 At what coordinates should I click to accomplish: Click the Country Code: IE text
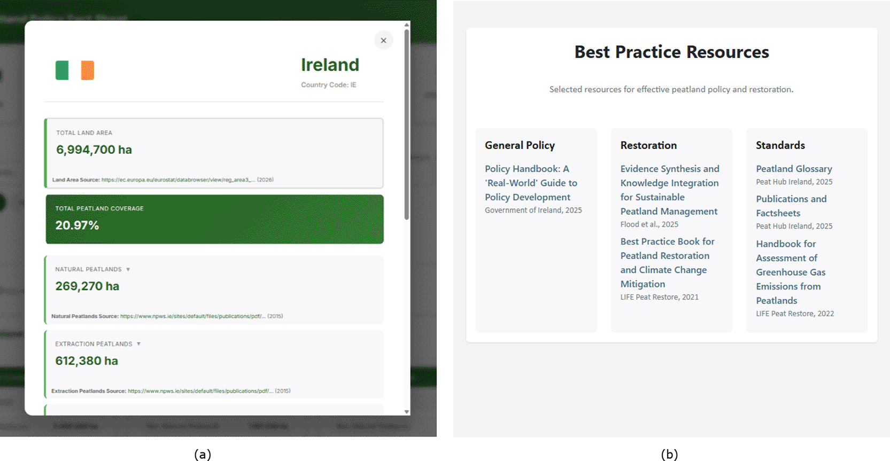[x=328, y=85]
